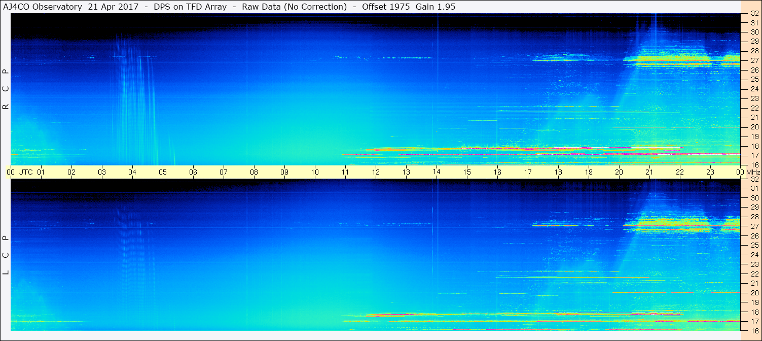Select the 23 hour mark on time axis
The height and width of the screenshot is (341, 762).
(710, 172)
